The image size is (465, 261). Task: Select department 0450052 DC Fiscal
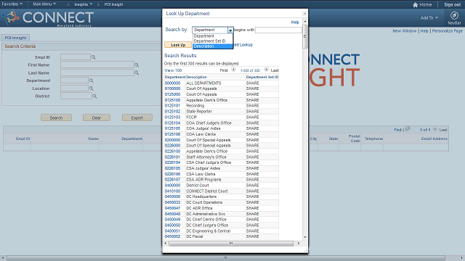point(172,236)
